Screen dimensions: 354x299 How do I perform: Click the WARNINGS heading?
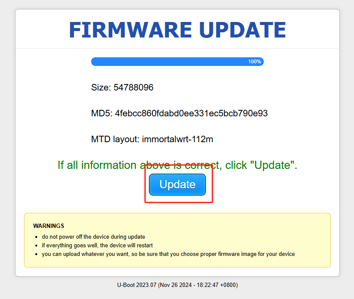(49, 226)
